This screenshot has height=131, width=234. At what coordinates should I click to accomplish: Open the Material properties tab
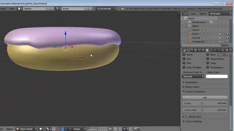[x=223, y=50]
